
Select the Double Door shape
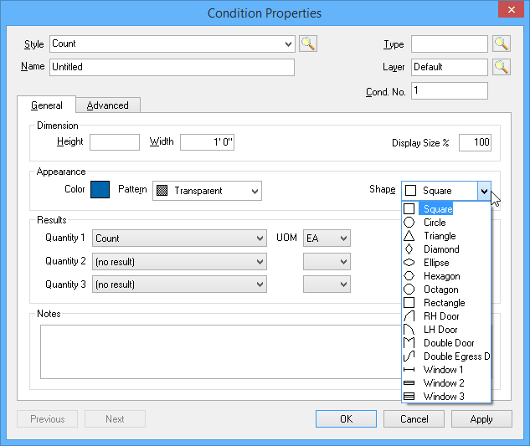(x=446, y=343)
